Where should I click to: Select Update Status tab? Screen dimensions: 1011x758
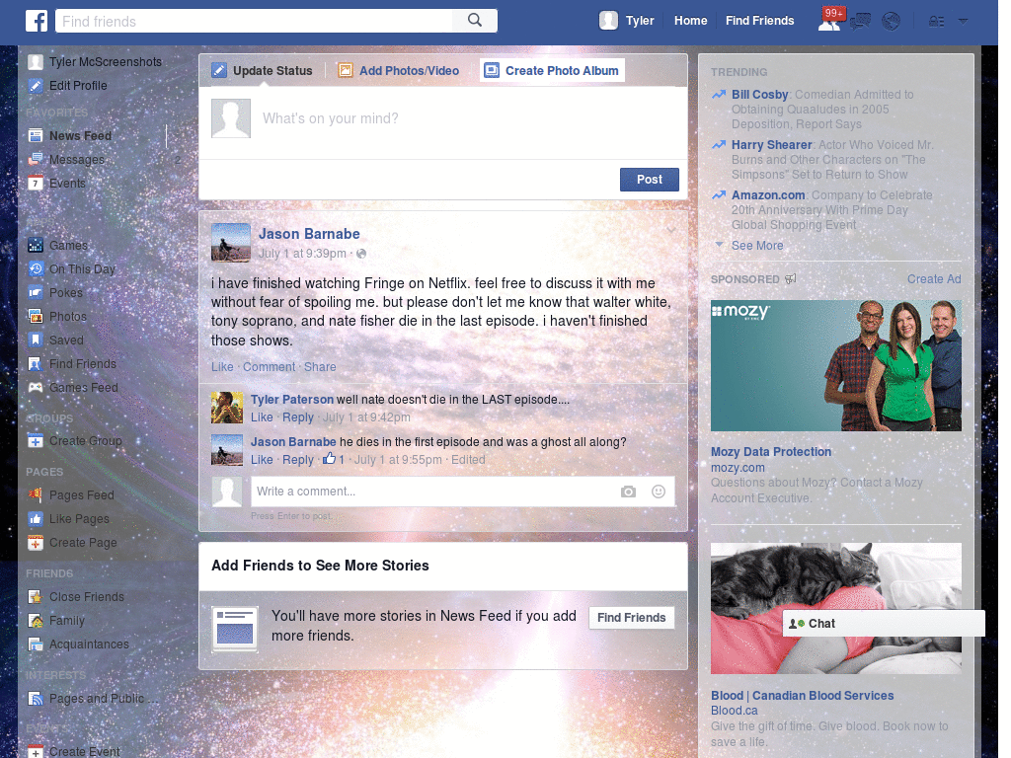(262, 70)
